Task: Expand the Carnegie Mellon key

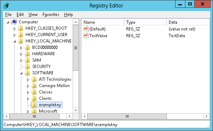Action: (28, 86)
